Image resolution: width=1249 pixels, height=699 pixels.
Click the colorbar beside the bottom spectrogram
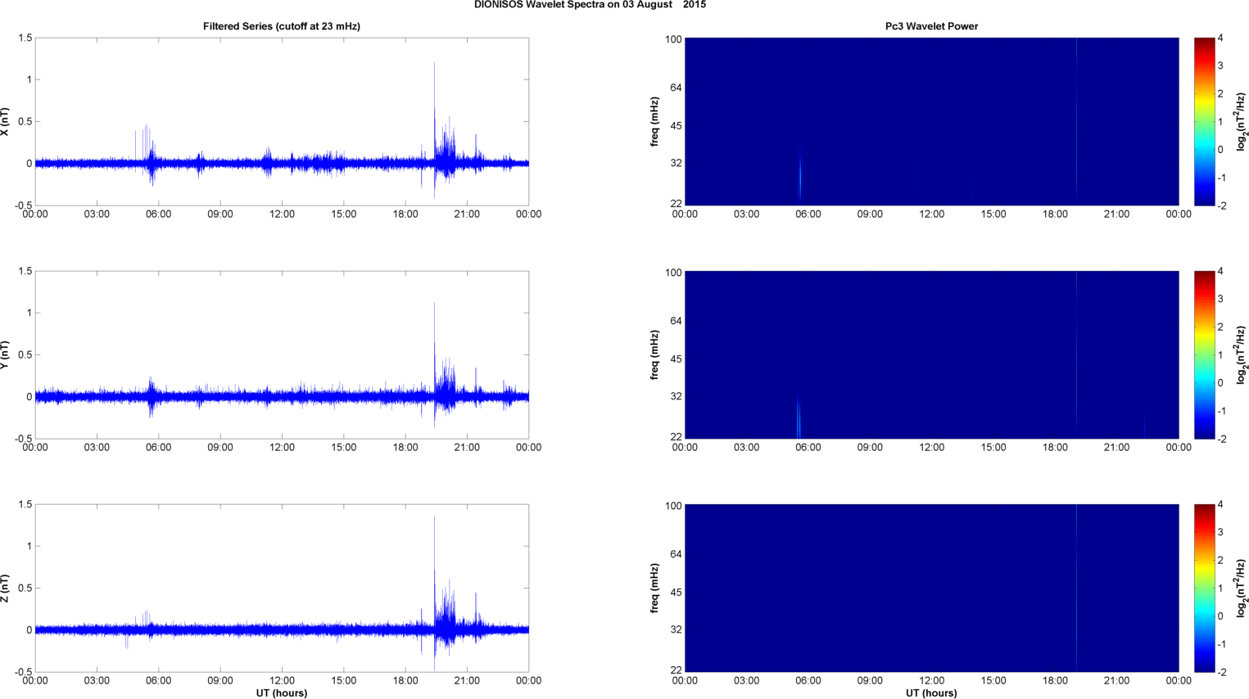click(x=1204, y=589)
